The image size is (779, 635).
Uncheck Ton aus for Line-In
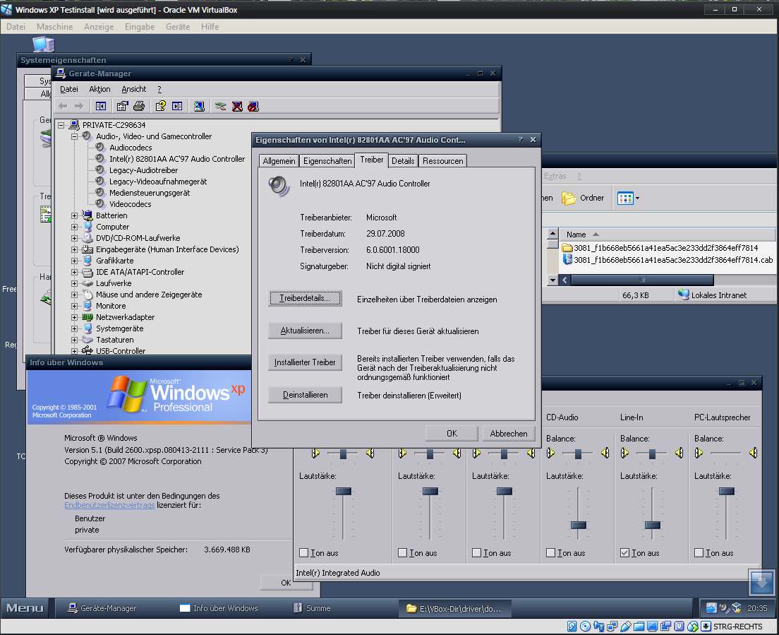[624, 552]
